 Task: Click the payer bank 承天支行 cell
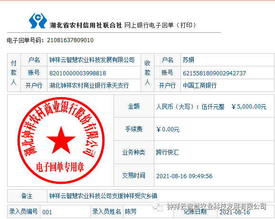(94, 85)
